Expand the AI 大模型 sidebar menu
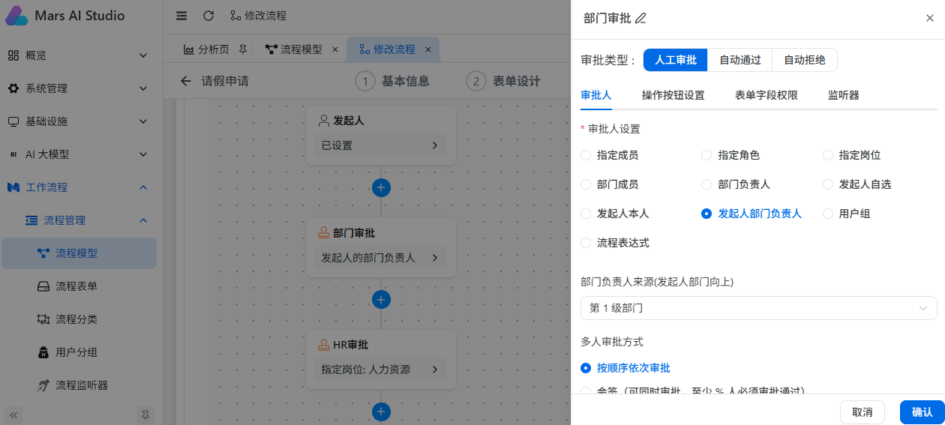945x425 pixels. [x=143, y=154]
